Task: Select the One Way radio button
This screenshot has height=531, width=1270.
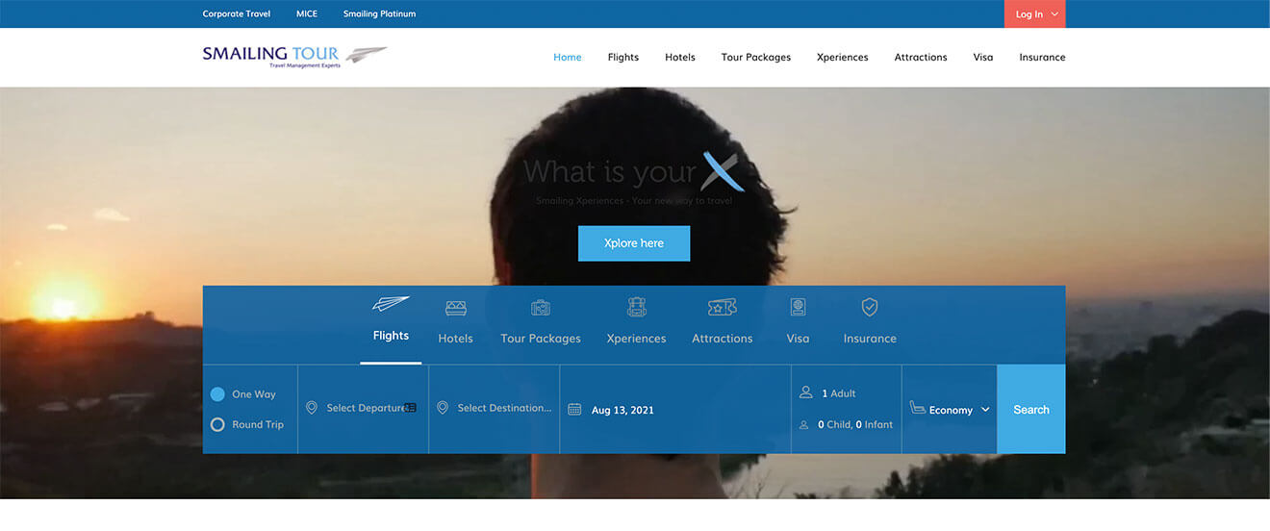Action: tap(217, 394)
